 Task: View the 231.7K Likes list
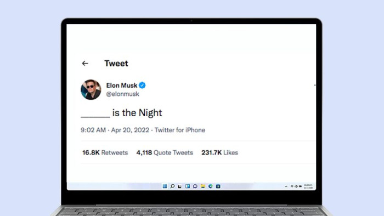(x=219, y=152)
